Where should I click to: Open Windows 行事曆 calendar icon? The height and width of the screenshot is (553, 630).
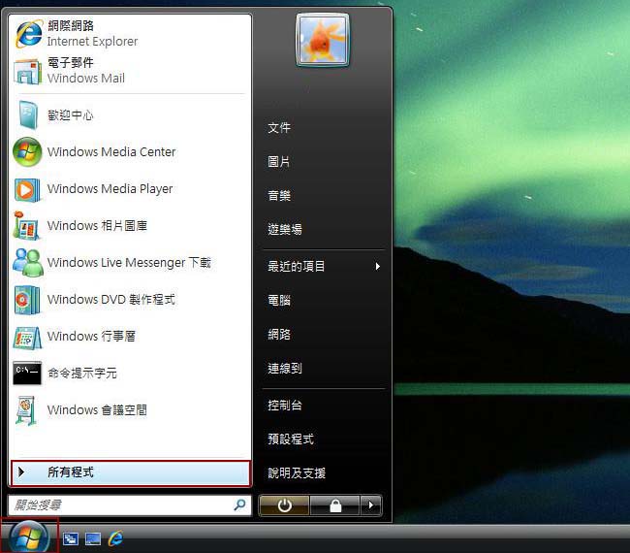point(27,337)
